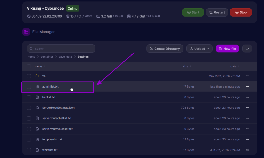Viewport: 264px width, 158px height.
Task: Open more options for banlist.txt
Action: (247, 97)
